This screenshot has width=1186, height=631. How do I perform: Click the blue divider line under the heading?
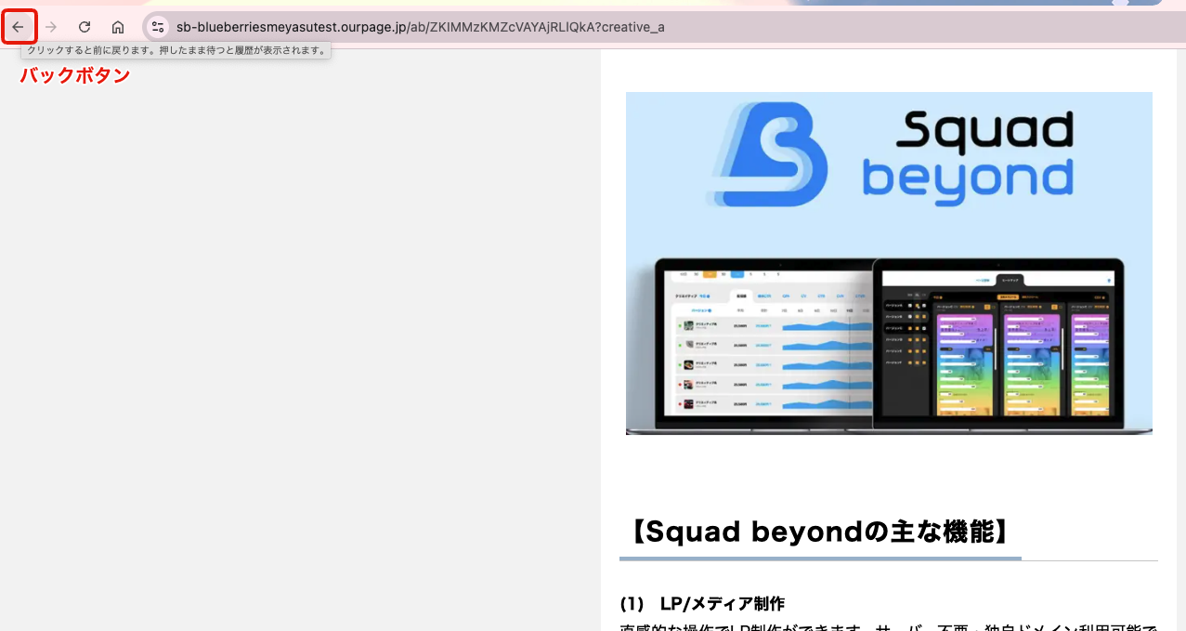(x=819, y=559)
